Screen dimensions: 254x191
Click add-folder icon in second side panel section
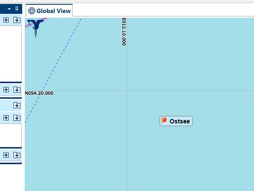[17, 90]
